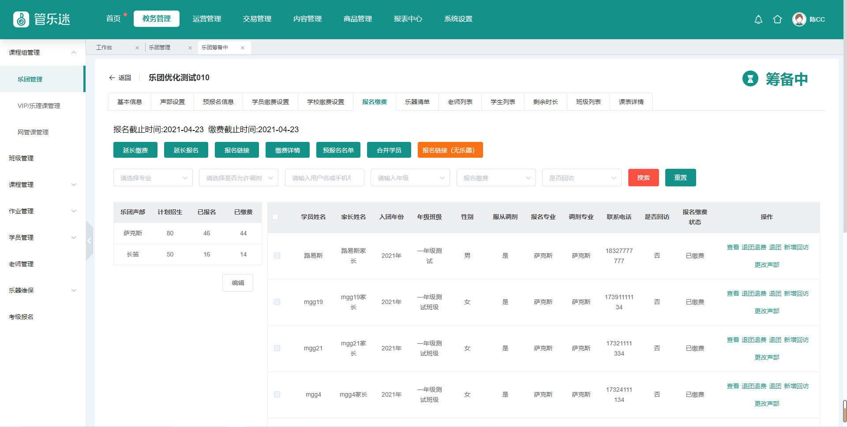Viewport: 847px width, 427px height.
Task: Close the 工作台 tab
Action: (x=137, y=48)
